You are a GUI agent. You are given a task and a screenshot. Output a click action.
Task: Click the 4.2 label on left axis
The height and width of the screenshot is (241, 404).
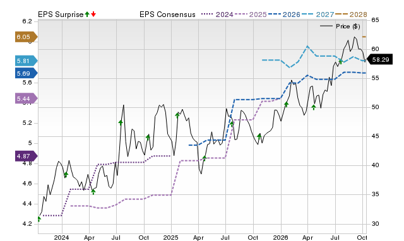tap(27, 224)
